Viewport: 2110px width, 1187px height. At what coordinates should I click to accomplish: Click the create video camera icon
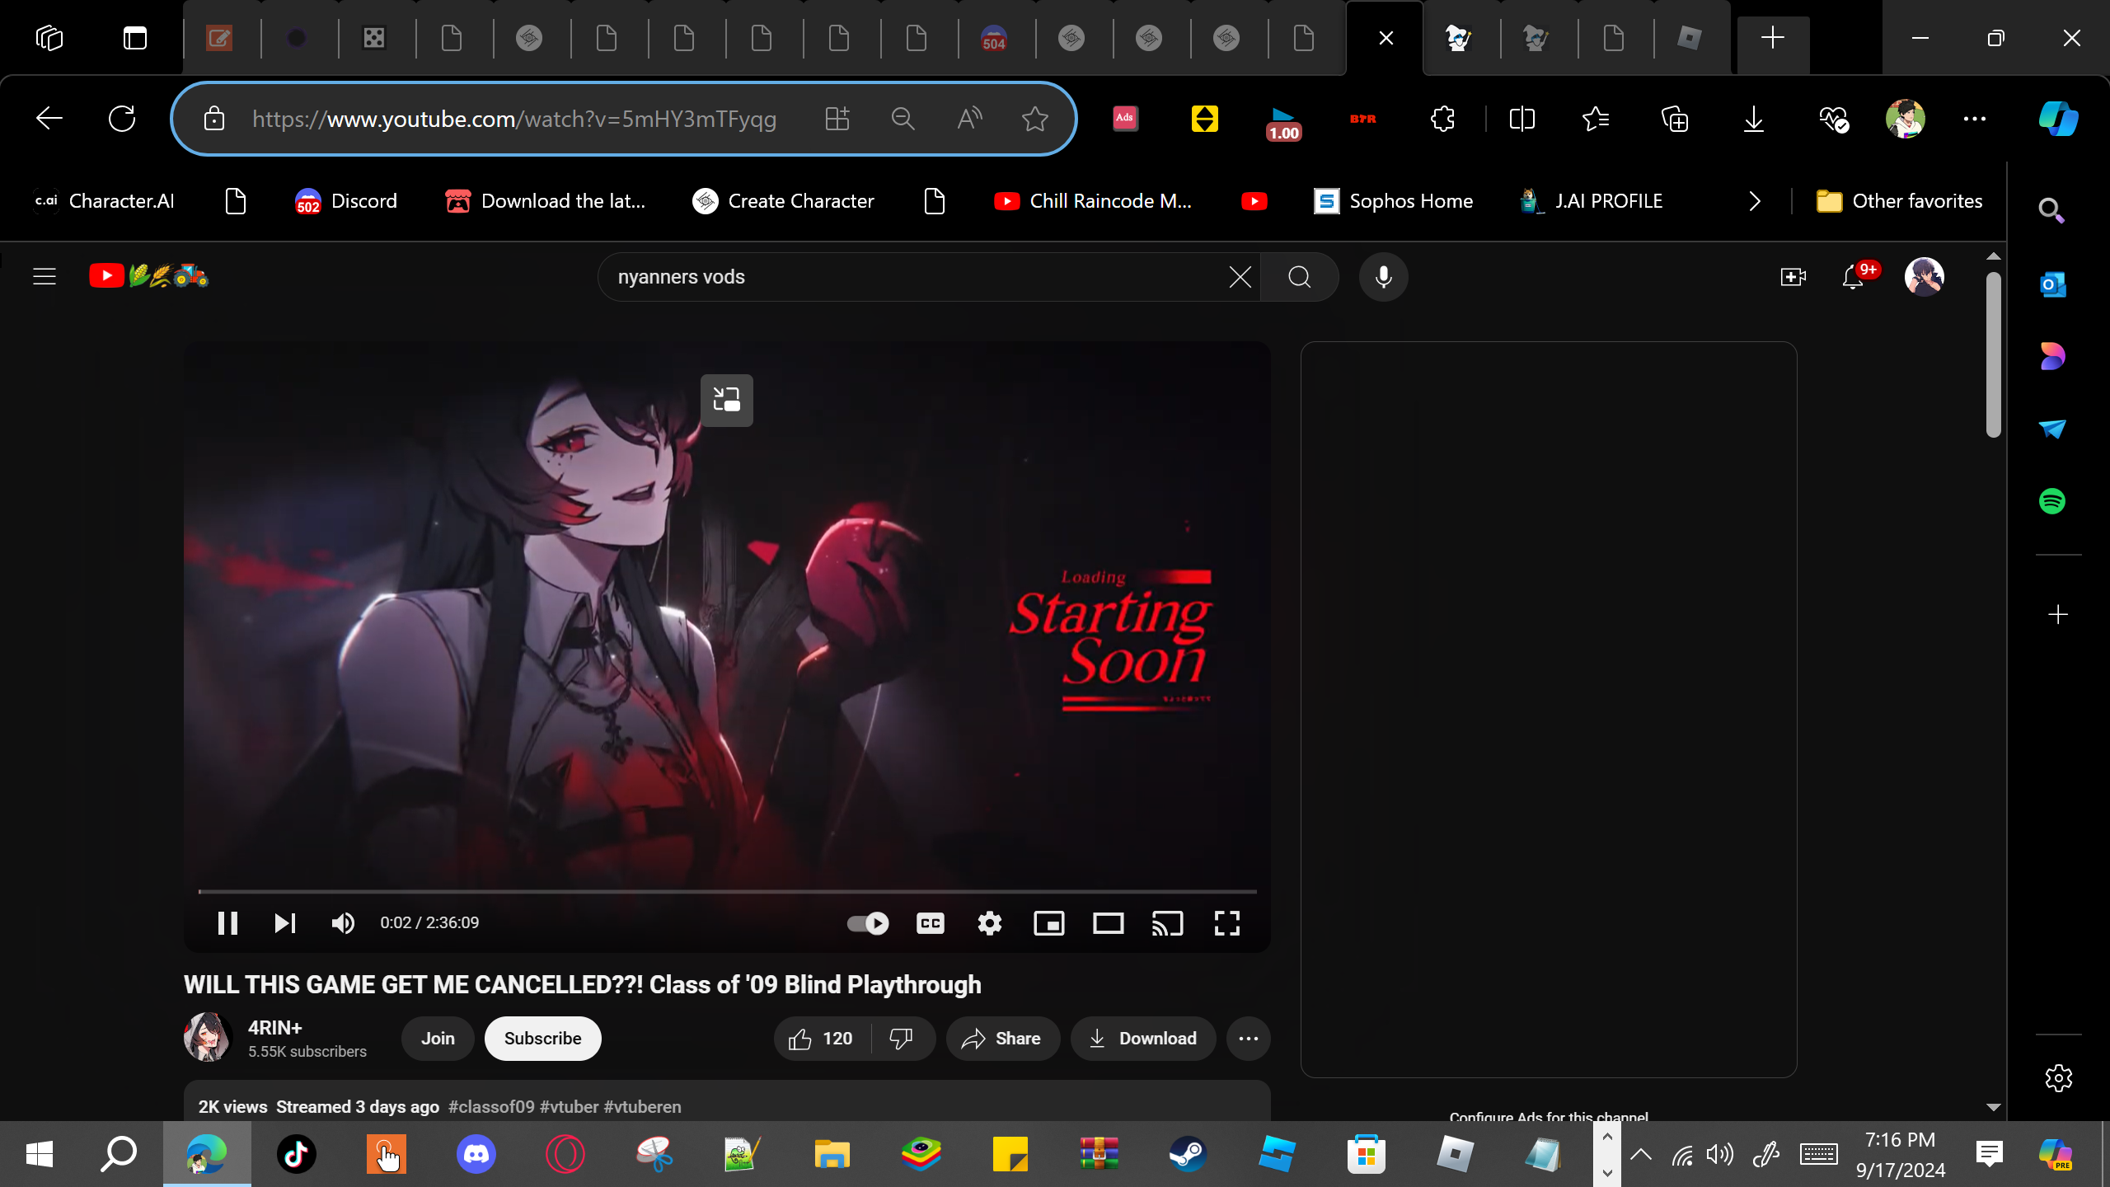(x=1792, y=277)
